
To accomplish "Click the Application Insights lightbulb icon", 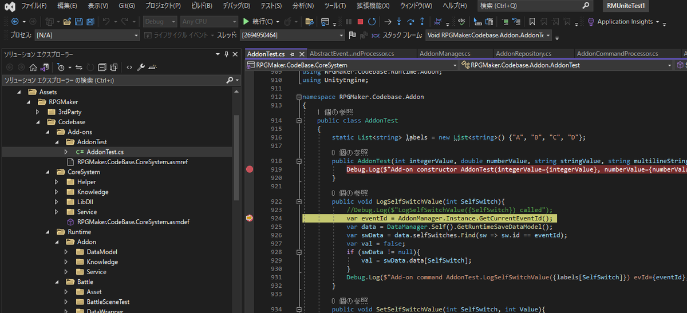I will 591,22.
